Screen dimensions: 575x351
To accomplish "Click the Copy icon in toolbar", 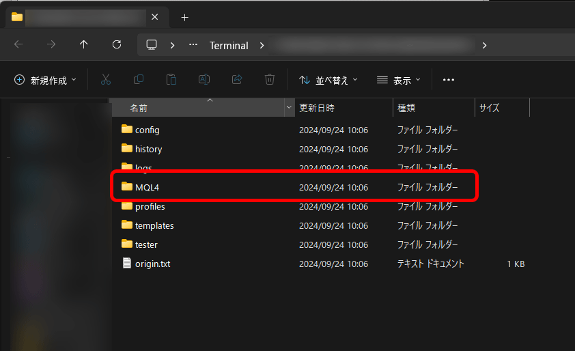I will pos(139,80).
